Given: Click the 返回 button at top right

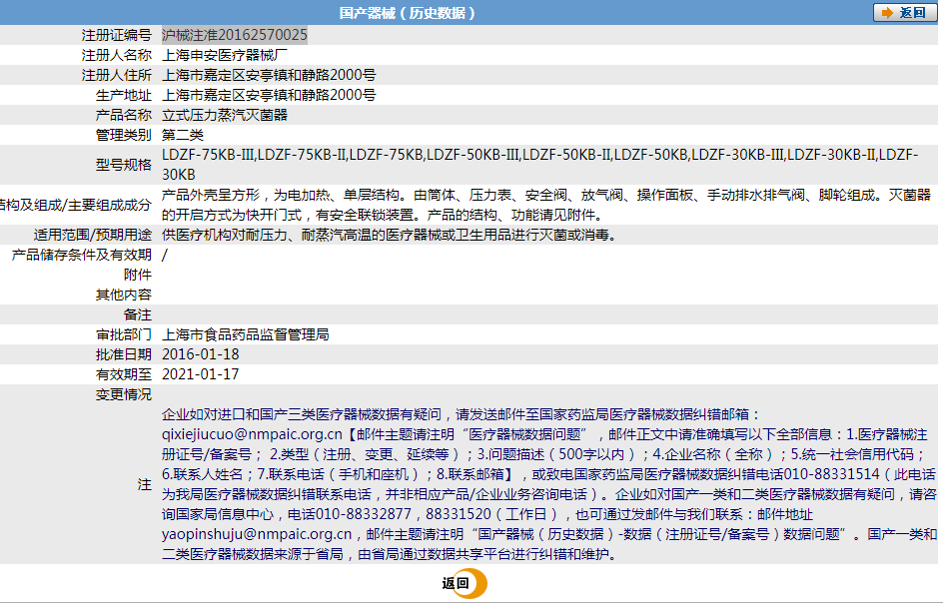Looking at the screenshot, I should [x=905, y=13].
